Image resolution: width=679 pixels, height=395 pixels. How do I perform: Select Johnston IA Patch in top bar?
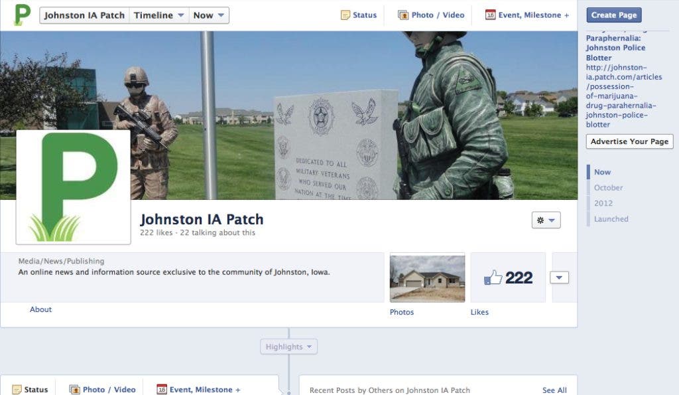click(84, 15)
